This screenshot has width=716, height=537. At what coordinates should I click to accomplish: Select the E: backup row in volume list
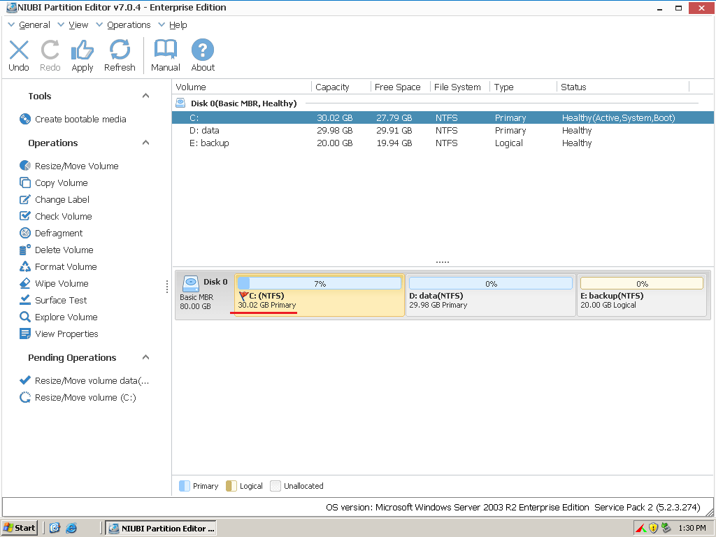coord(442,143)
